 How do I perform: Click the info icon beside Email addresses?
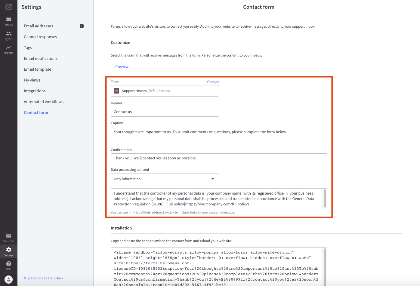tap(82, 26)
